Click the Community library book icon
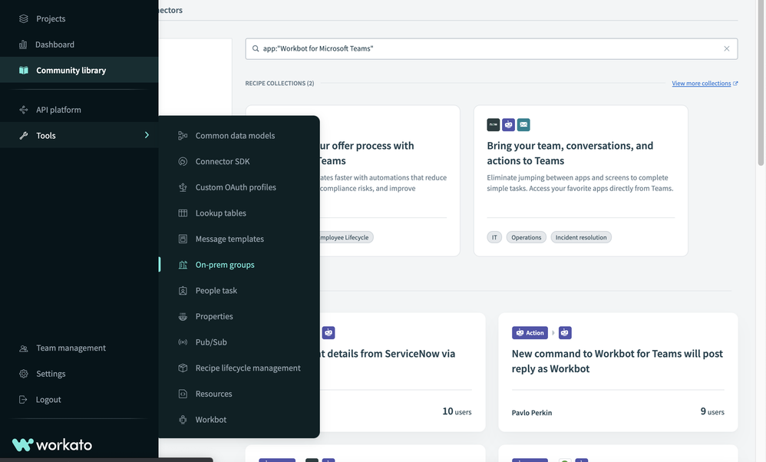 coord(24,71)
